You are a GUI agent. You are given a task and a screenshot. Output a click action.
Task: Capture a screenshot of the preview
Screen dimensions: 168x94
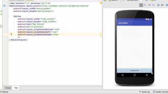click(x=162, y=5)
